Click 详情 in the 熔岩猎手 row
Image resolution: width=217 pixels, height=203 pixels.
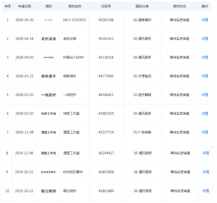pyautogui.click(x=205, y=76)
